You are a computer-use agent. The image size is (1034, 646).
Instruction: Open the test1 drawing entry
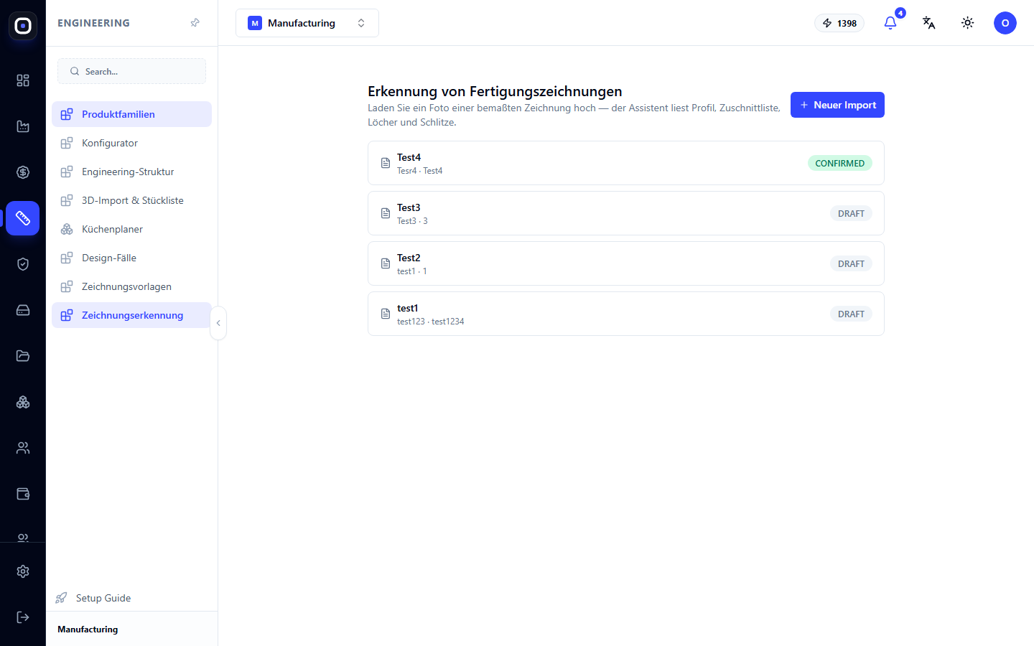[626, 314]
